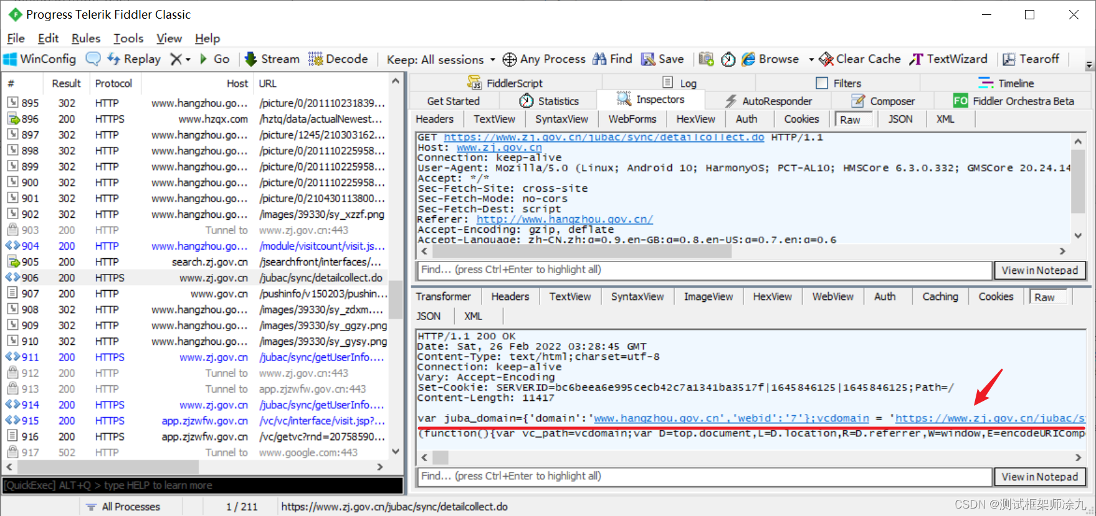Sort sessions by Protocol column header
Viewport: 1096px width, 516px height.
point(113,83)
